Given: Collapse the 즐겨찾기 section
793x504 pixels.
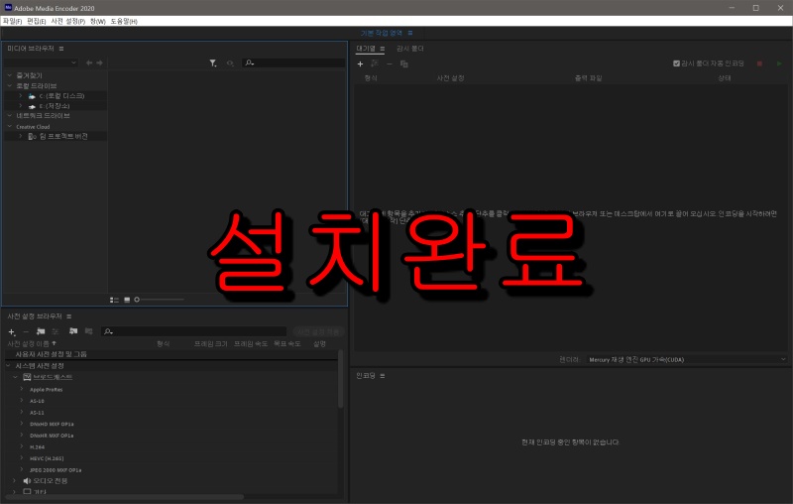Looking at the screenshot, I should (10, 74).
